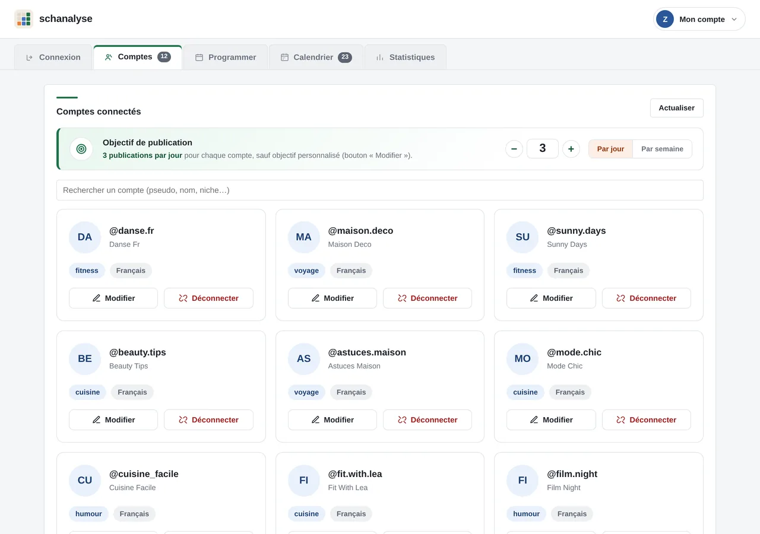
Task: Click the DA avatar of @danse.fr
Action: click(85, 237)
